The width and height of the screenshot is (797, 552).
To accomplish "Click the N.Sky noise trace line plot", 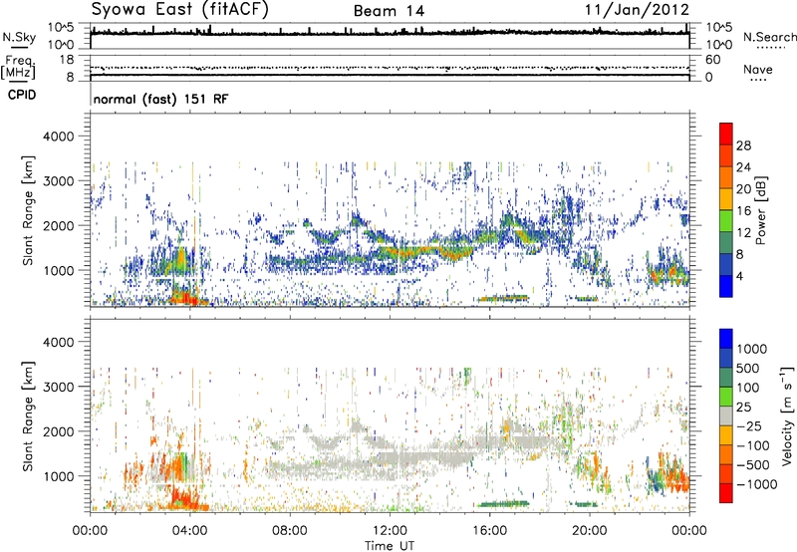I will [x=390, y=33].
